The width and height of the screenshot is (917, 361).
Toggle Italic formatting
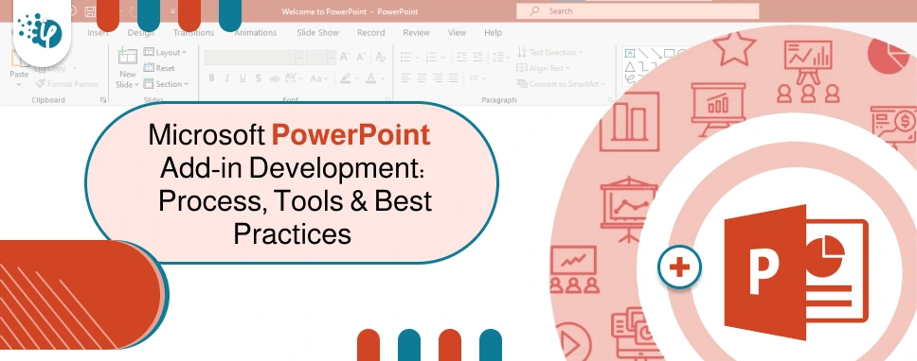pos(227,78)
